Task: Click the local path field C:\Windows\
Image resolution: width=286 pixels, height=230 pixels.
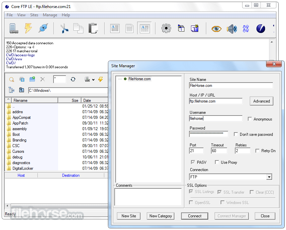Action: point(68,91)
